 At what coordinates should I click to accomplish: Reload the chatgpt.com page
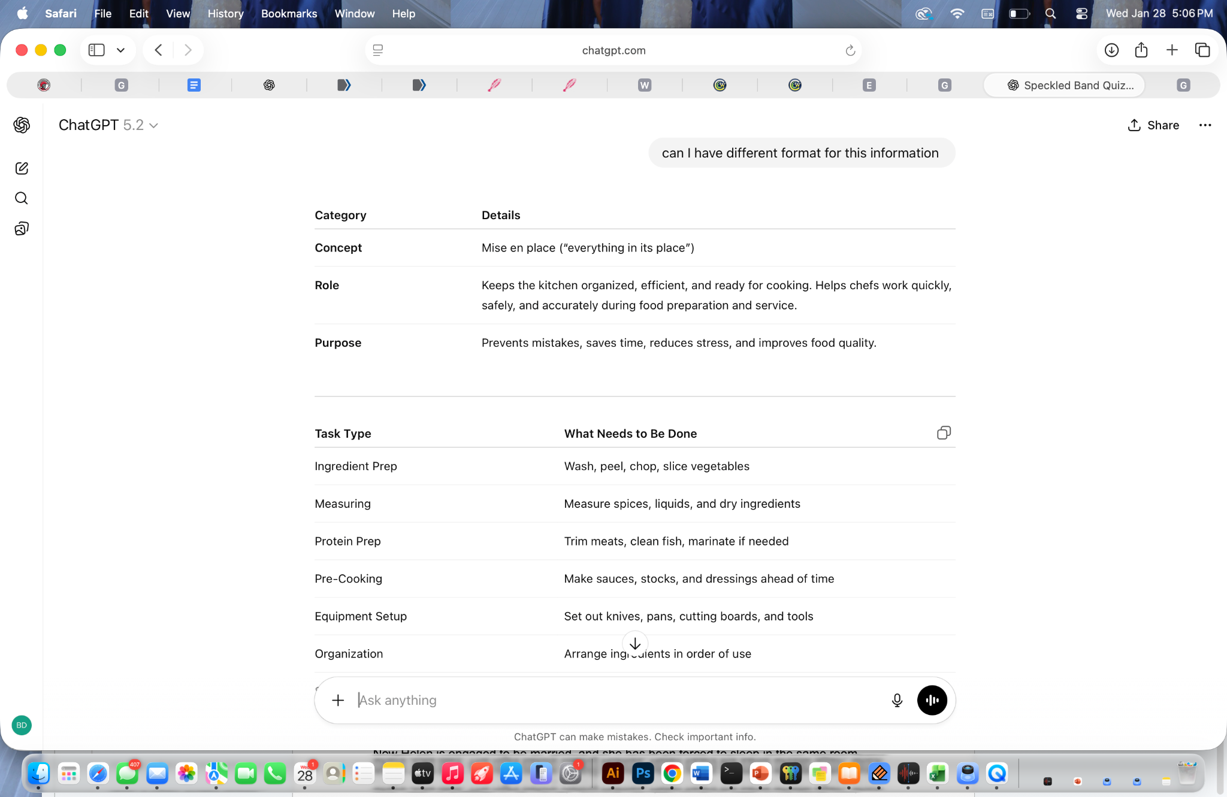click(850, 50)
